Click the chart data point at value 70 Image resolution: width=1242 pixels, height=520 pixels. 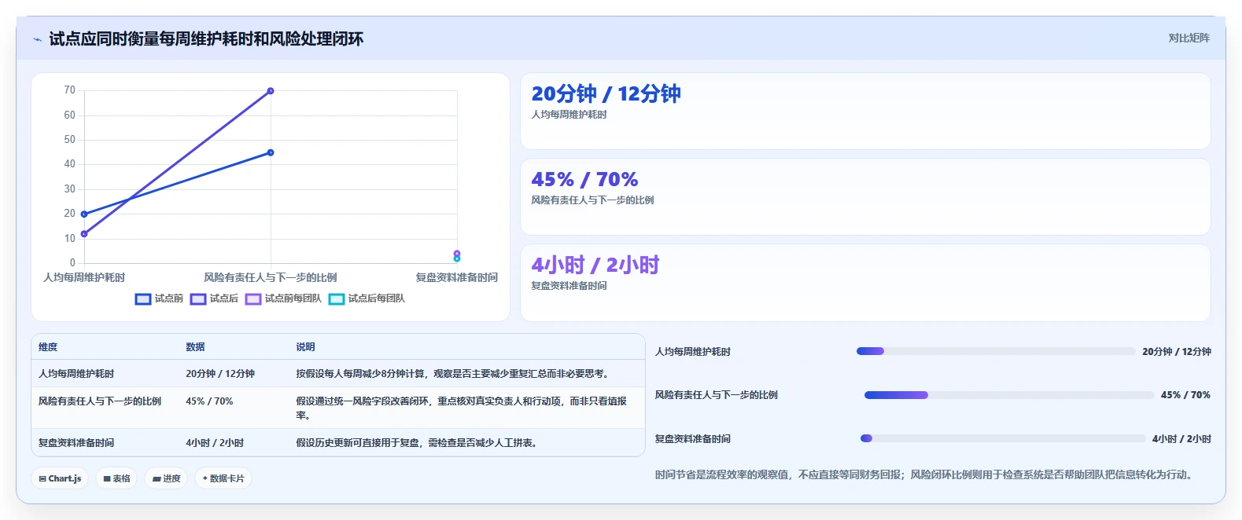click(x=271, y=91)
